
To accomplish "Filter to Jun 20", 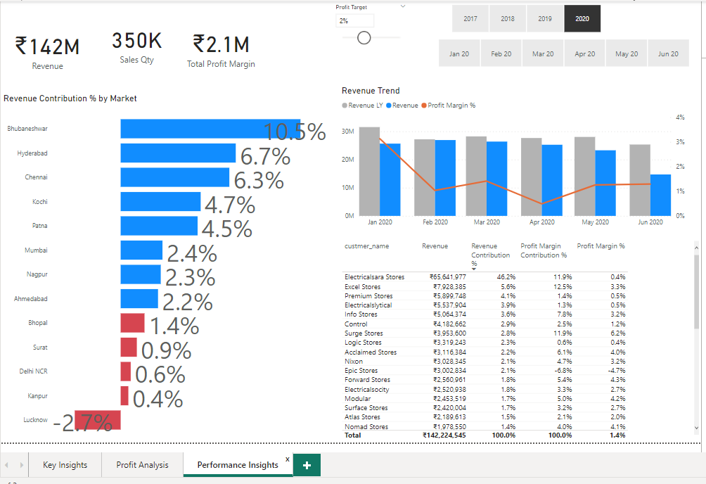I will click(668, 53).
